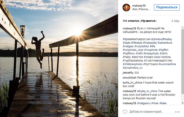Image resolution: width=184 pixels, height=117 pixels.
Task: Open the jetsetfly commenter profile
Action: point(128,73)
